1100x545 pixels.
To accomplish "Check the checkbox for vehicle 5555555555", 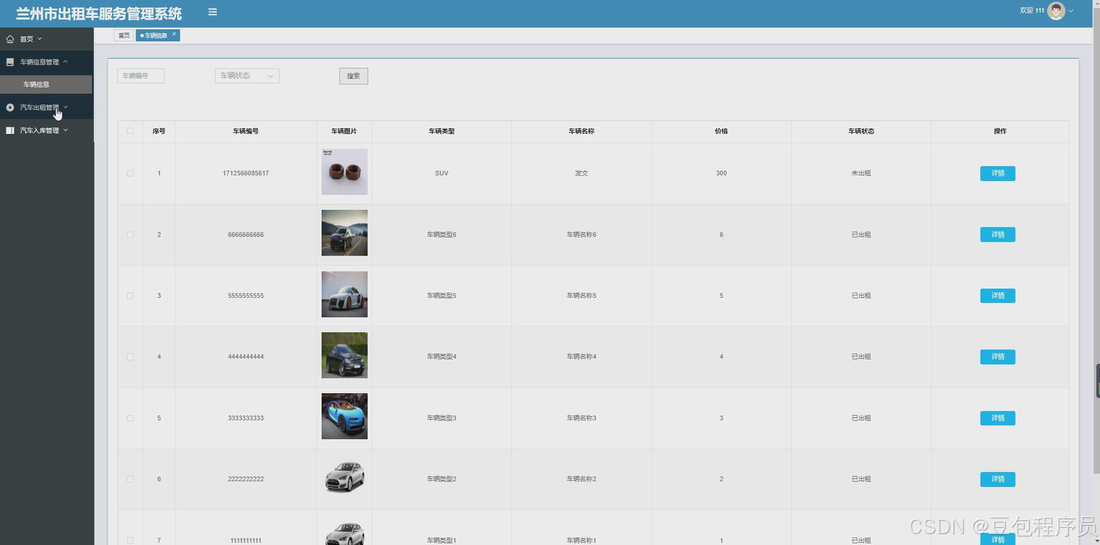I will coord(131,295).
